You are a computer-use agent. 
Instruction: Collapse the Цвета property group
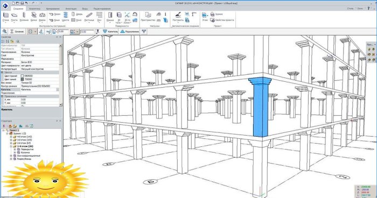click(x=2, y=72)
